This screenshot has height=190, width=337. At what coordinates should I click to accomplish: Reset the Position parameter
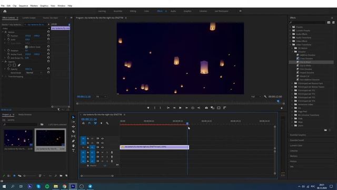point(48,35)
